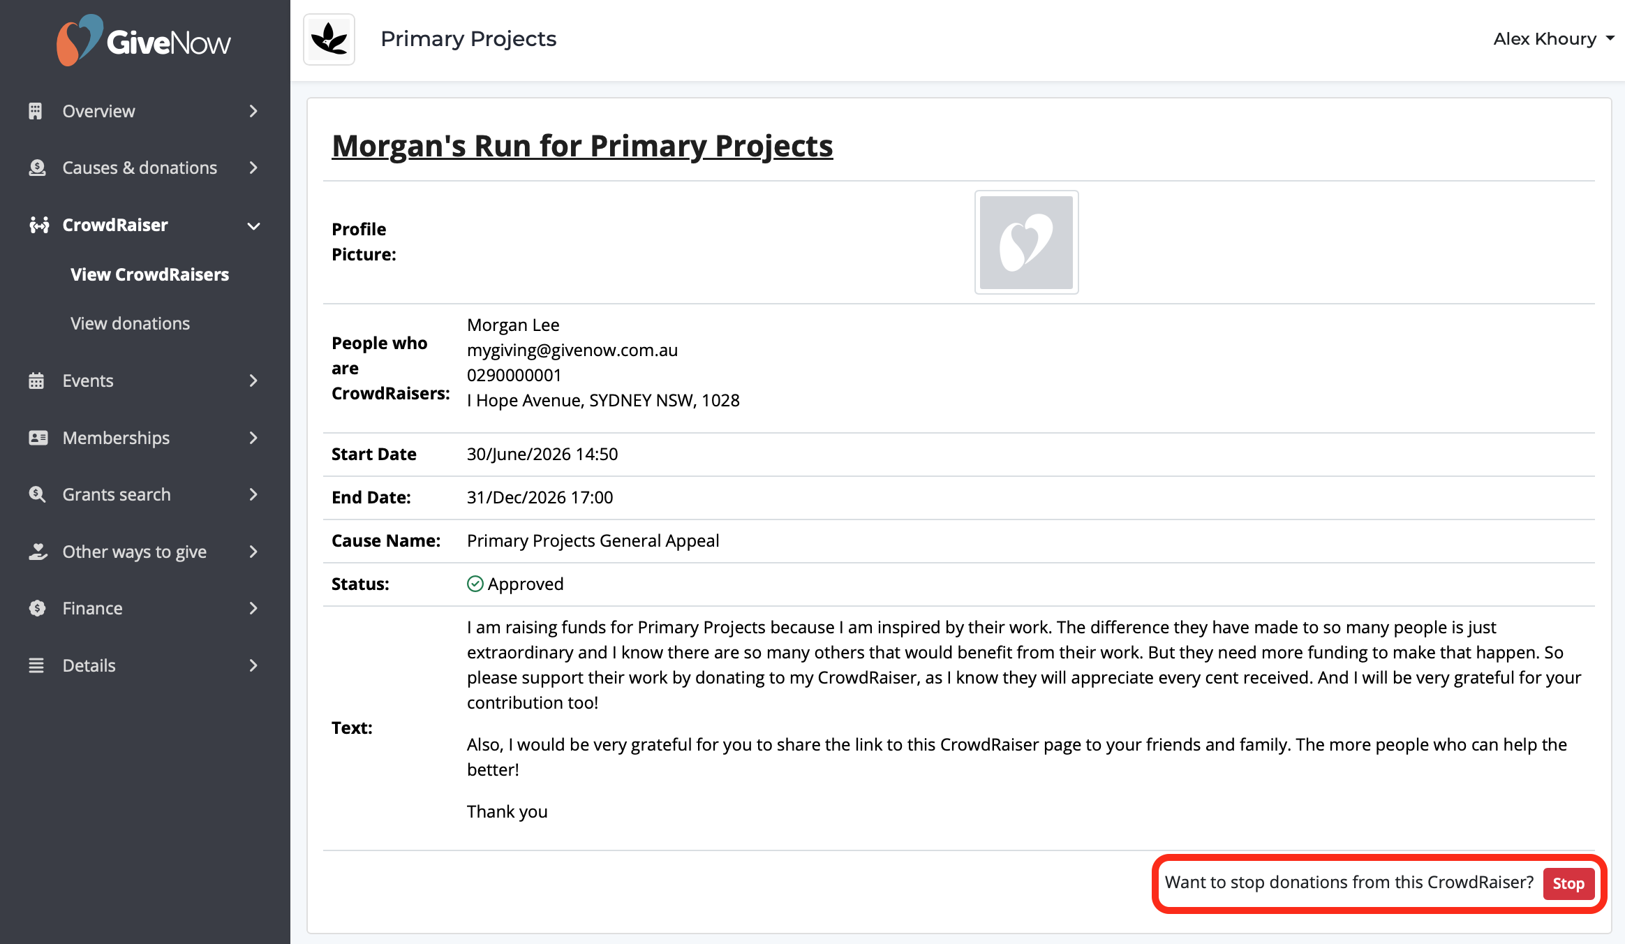Click the Other ways to give hand icon
The height and width of the screenshot is (944, 1625).
click(38, 552)
